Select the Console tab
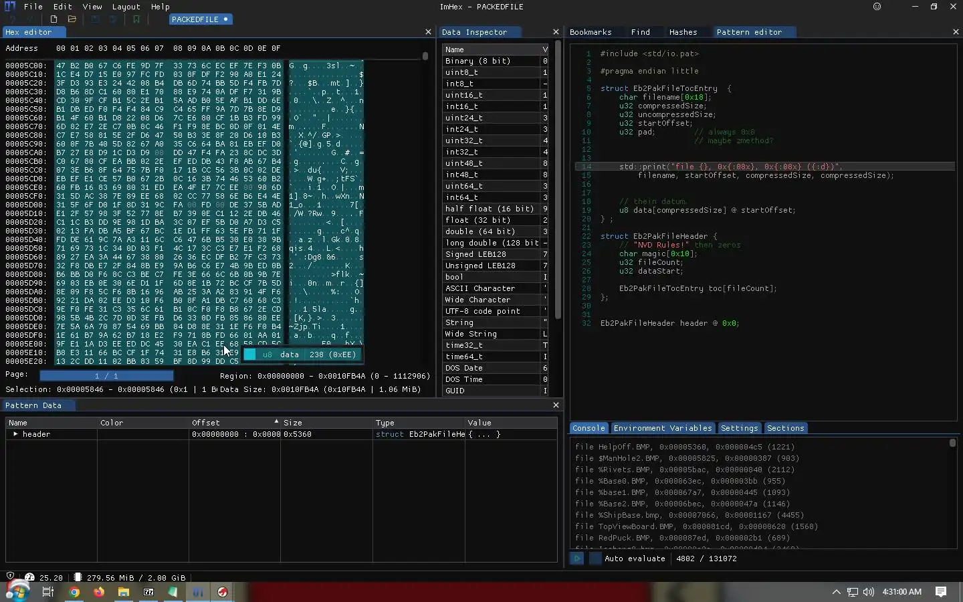Viewport: 963px width, 602px height. point(588,428)
